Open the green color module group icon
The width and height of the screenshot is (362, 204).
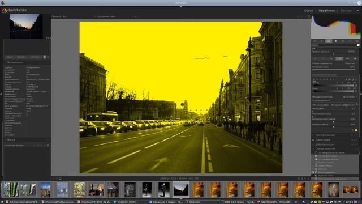point(343,41)
